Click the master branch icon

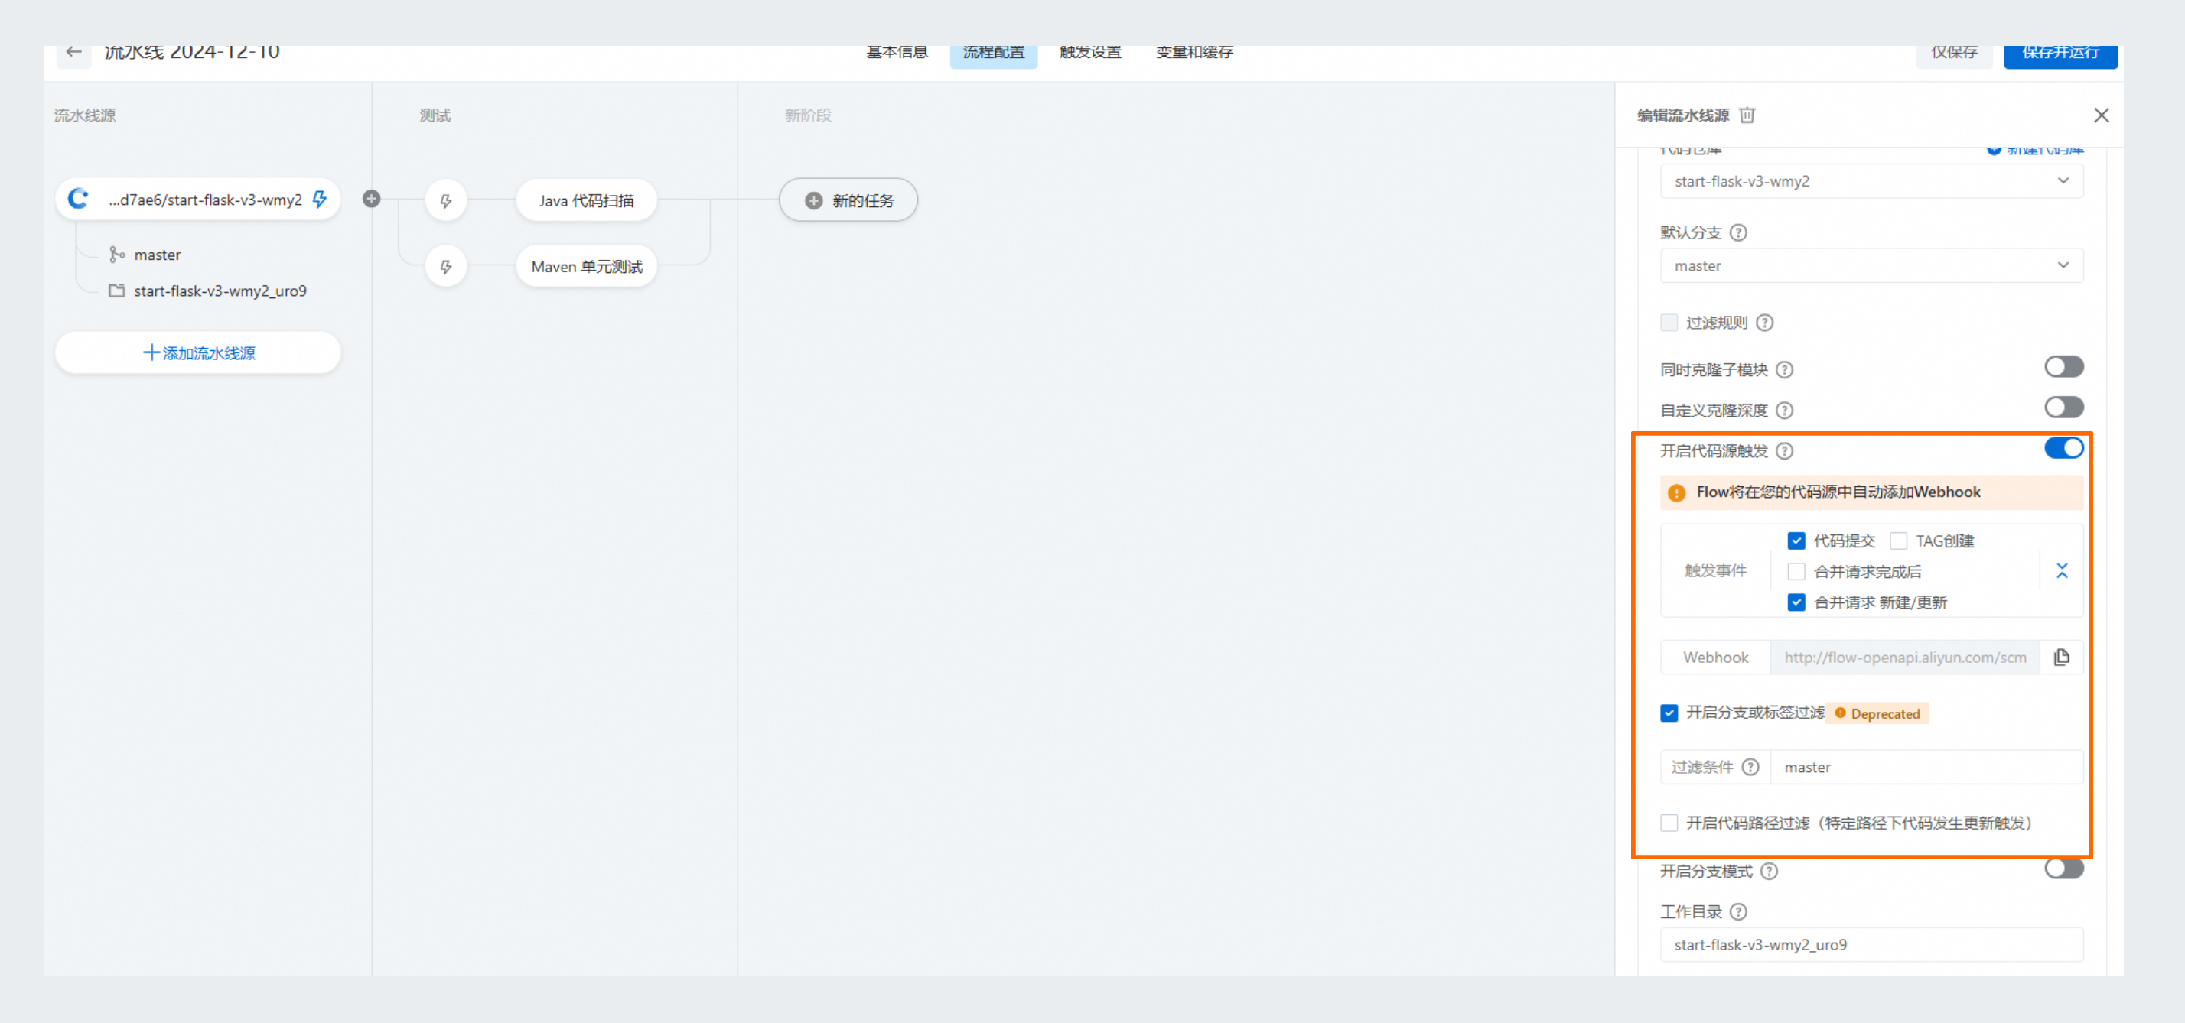pyautogui.click(x=117, y=255)
